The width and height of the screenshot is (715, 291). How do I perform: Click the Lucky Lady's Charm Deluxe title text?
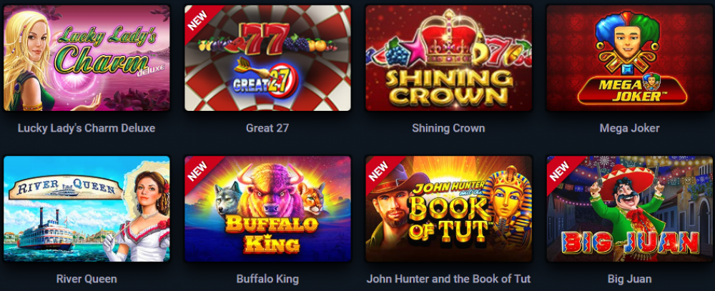(x=87, y=128)
